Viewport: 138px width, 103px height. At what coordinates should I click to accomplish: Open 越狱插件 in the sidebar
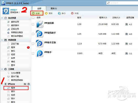[x=15, y=25]
